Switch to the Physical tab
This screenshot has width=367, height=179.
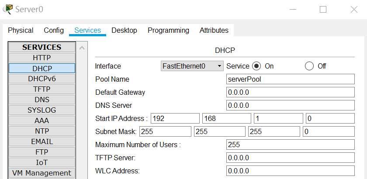point(21,31)
